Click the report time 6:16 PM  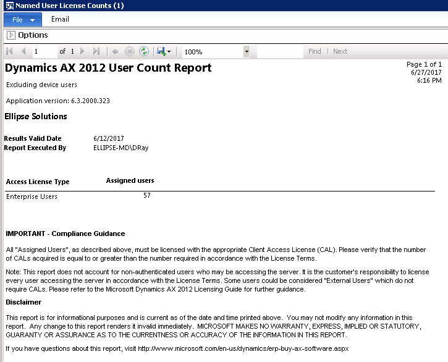click(x=429, y=80)
